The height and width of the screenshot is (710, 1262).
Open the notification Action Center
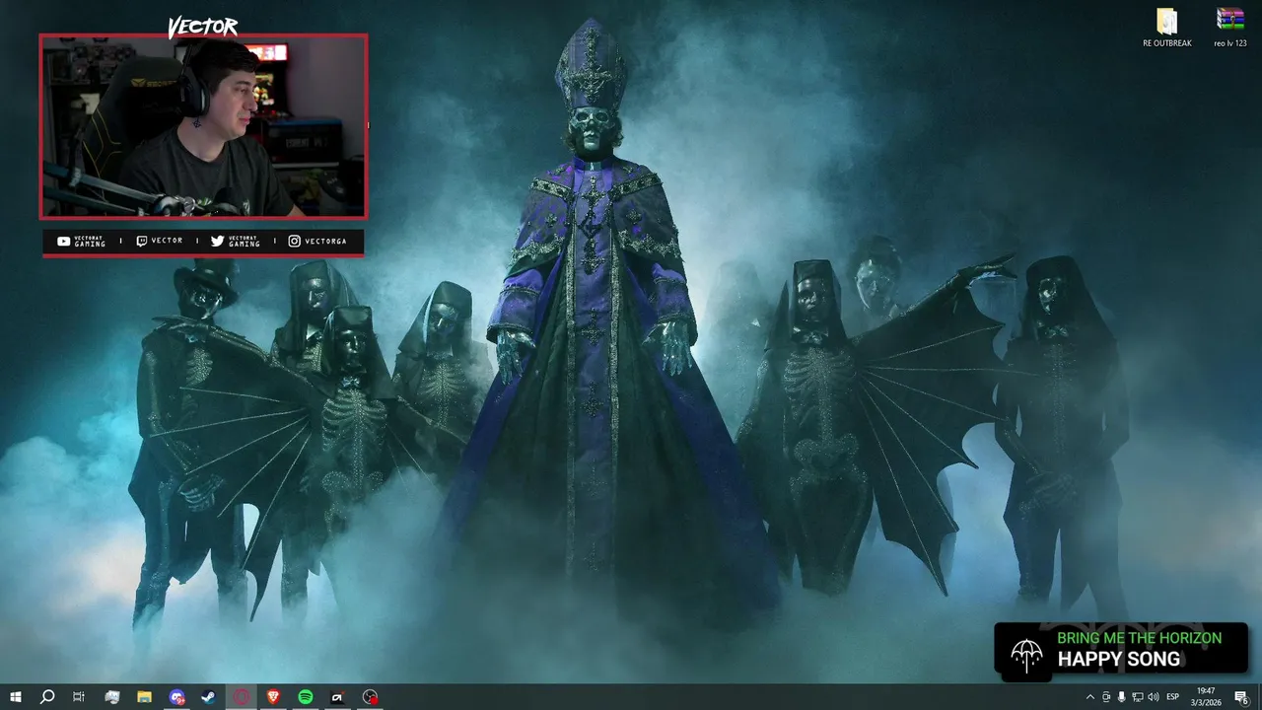coord(1241,697)
